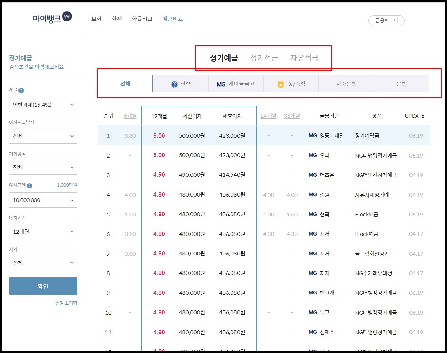Viewport: 447px width, 353px height.
Task: Open 환율비교 in the top navigation
Action: pyautogui.click(x=142, y=19)
